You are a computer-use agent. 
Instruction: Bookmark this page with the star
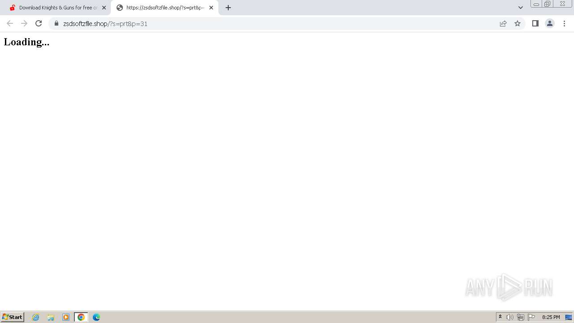tap(517, 23)
